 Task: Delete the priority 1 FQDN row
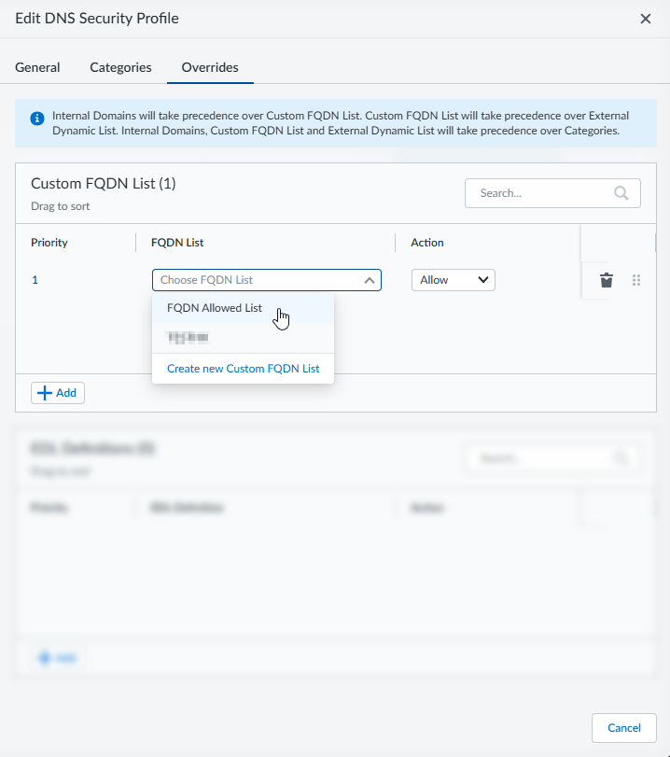(607, 280)
